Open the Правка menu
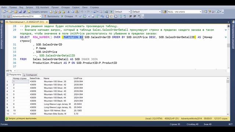This screenshot has height=132, width=235. (x=13, y=7)
